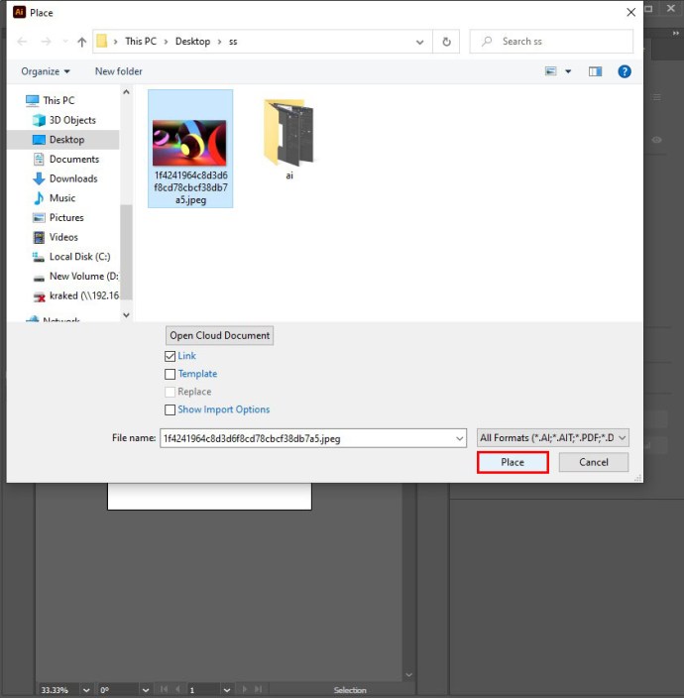Click the Back navigation arrow
This screenshot has width=684, height=698.
click(23, 42)
